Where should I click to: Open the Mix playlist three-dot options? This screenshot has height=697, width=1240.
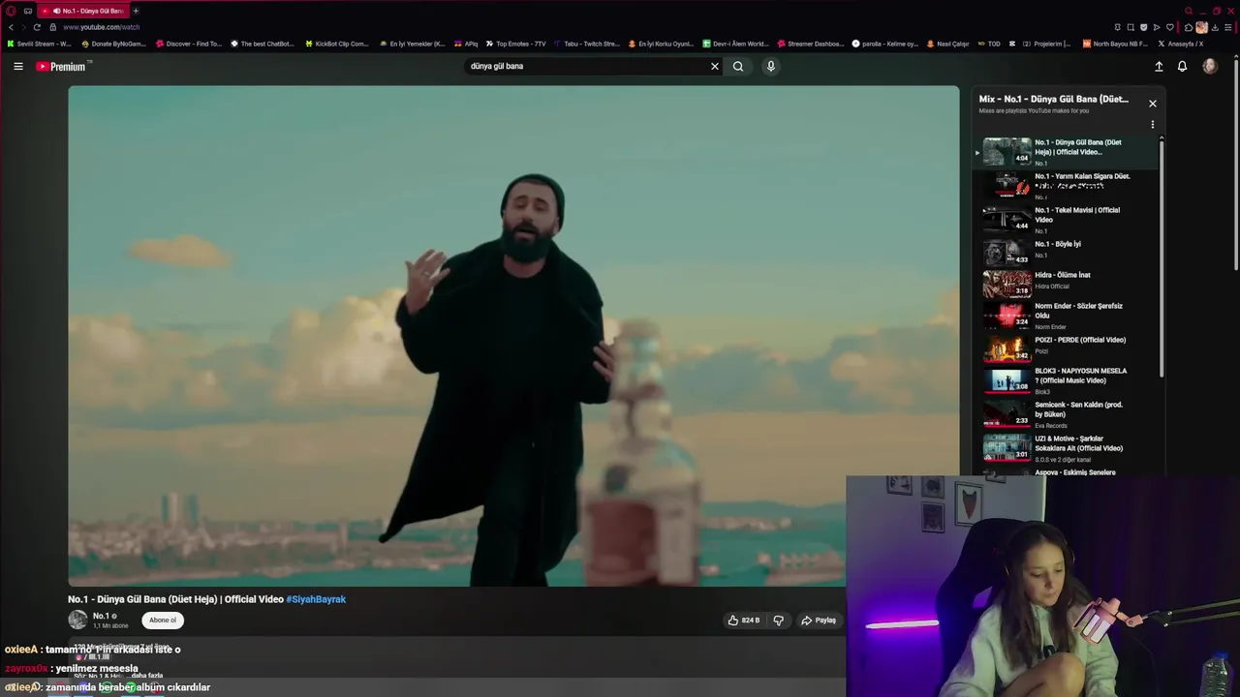pos(1153,125)
